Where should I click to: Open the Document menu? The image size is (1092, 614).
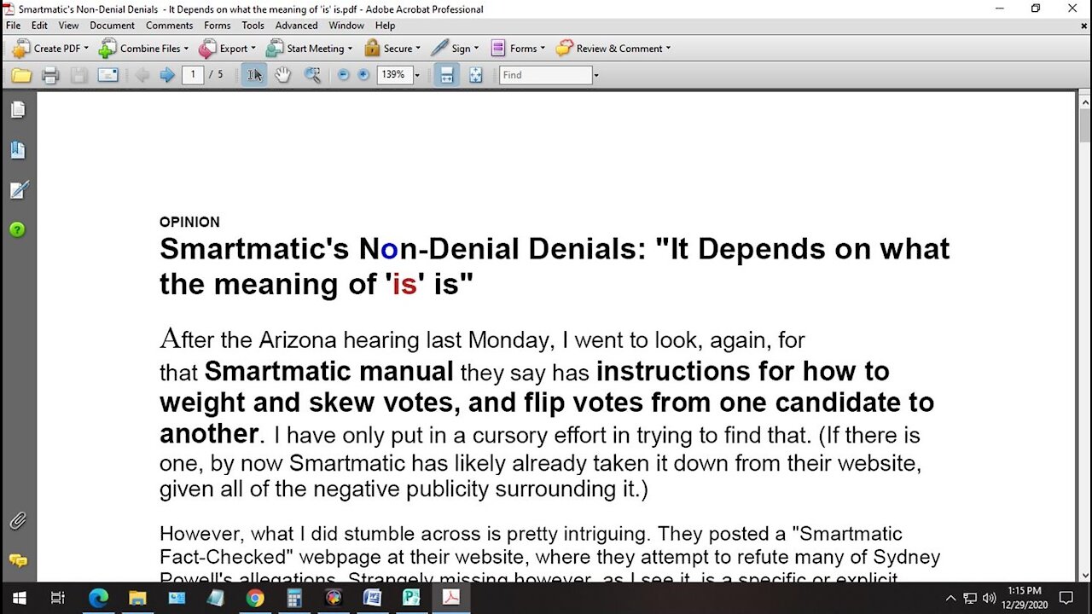[112, 26]
